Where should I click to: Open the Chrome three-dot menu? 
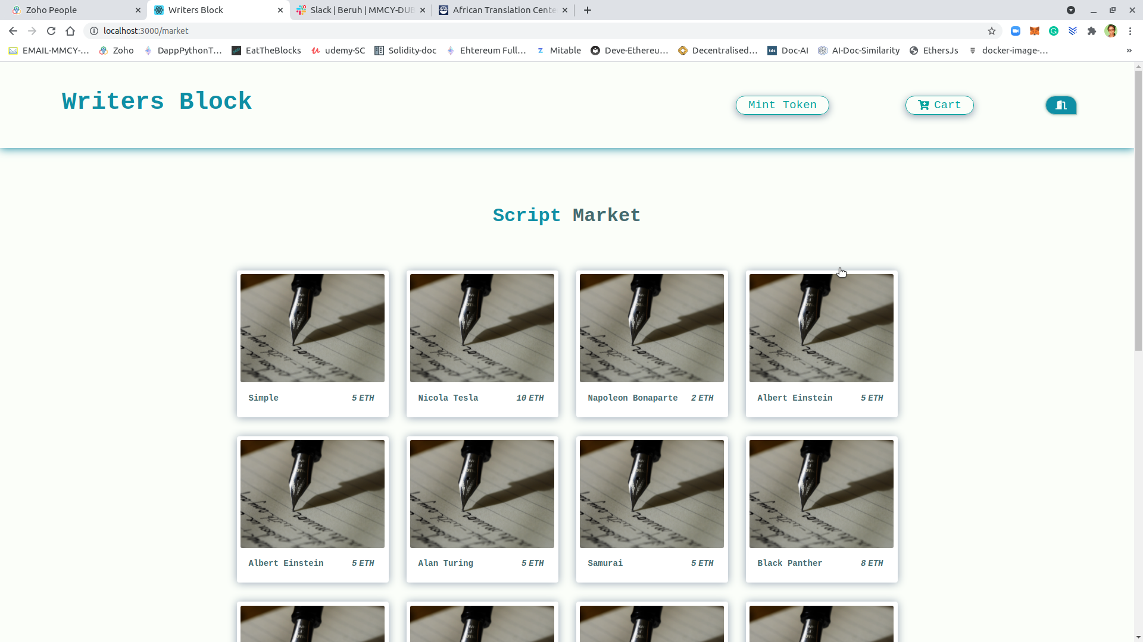pyautogui.click(x=1131, y=31)
